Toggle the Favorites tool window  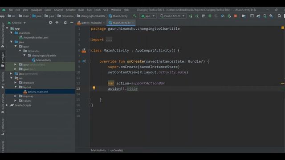pos(3,80)
